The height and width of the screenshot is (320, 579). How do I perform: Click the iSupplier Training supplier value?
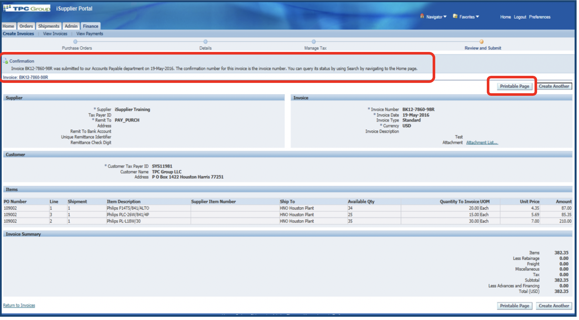pos(132,109)
